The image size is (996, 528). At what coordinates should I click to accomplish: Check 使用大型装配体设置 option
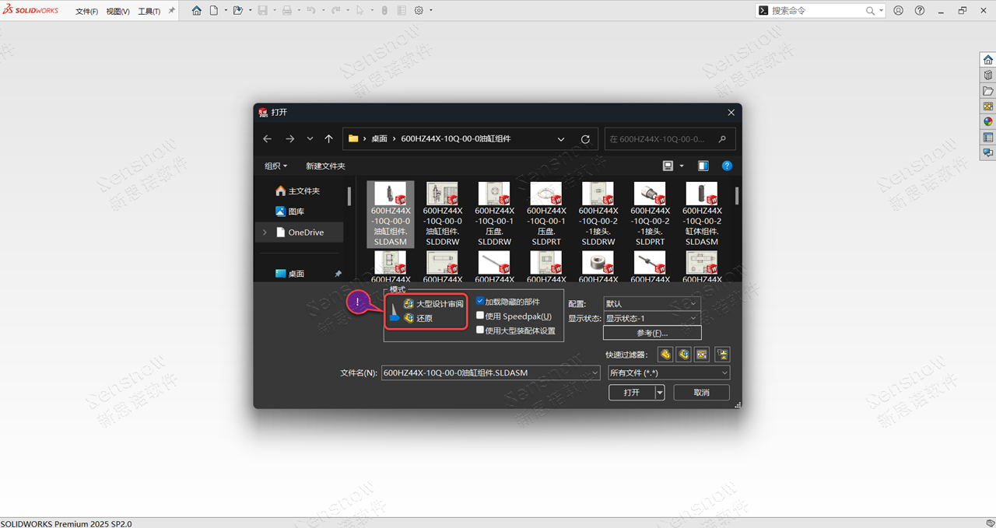point(480,330)
